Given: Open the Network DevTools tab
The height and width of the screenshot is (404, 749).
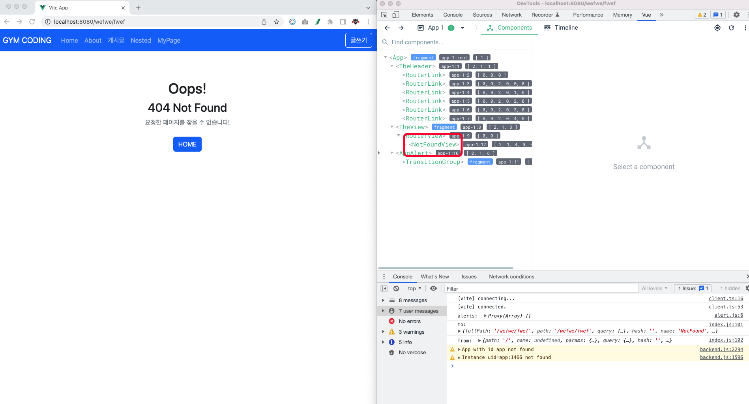Looking at the screenshot, I should click(x=512, y=15).
